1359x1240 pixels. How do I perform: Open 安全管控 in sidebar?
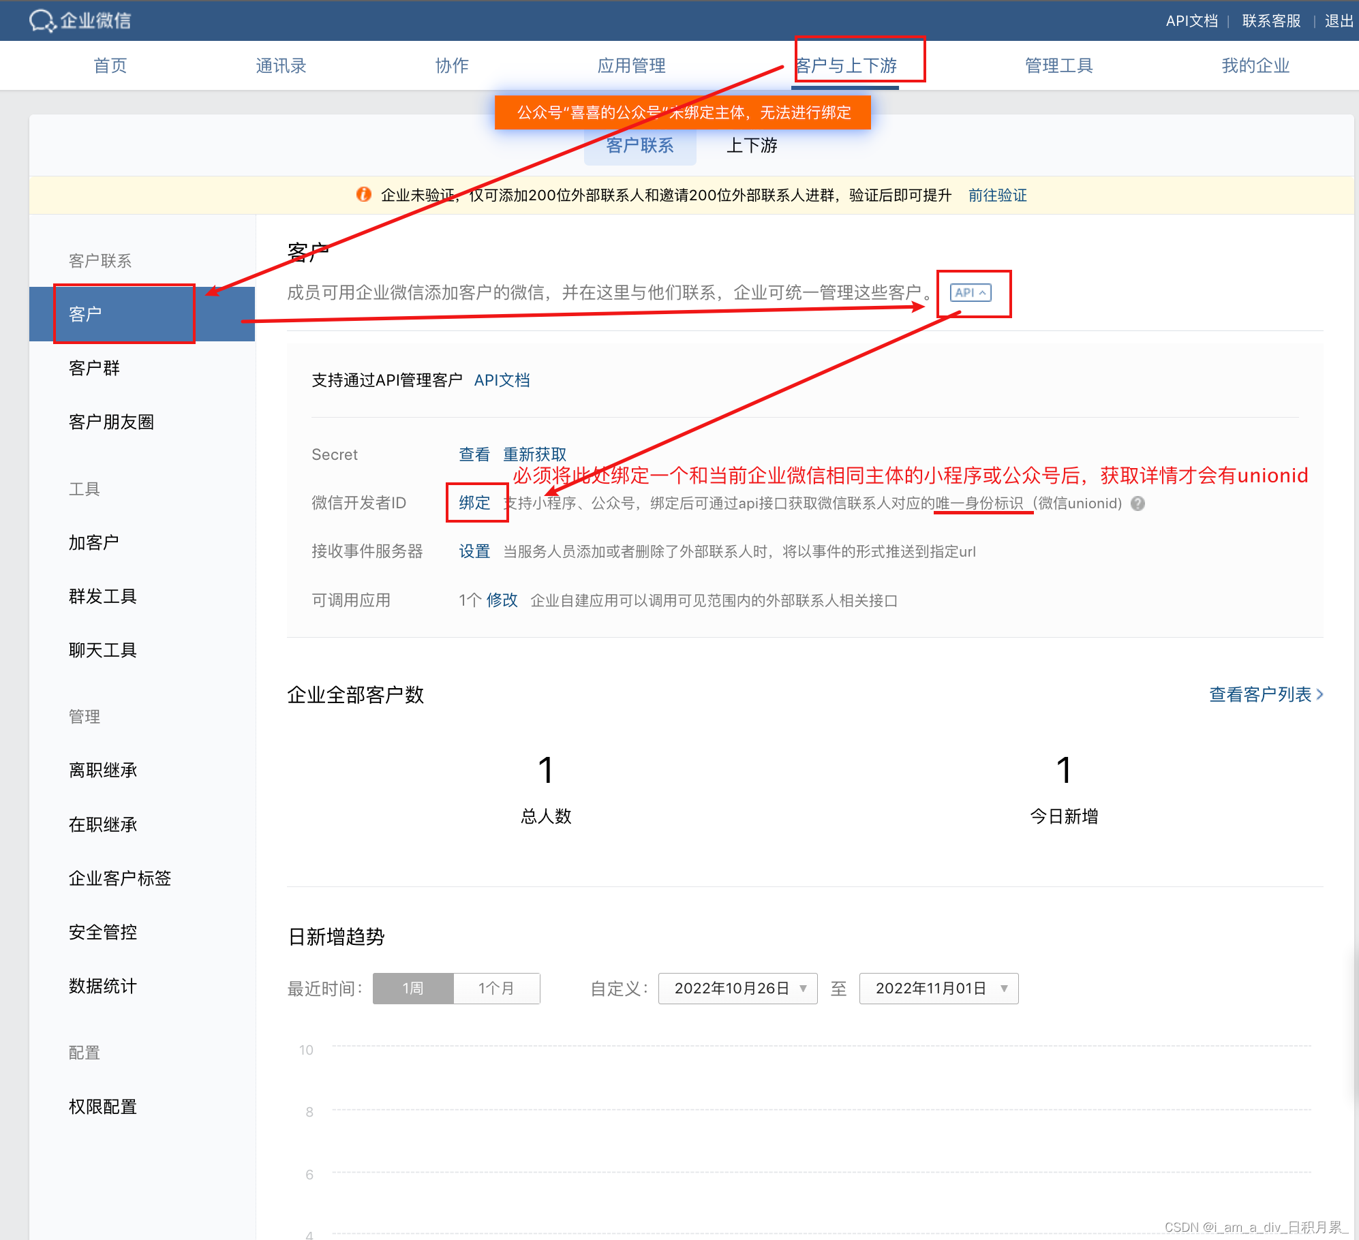tap(103, 932)
